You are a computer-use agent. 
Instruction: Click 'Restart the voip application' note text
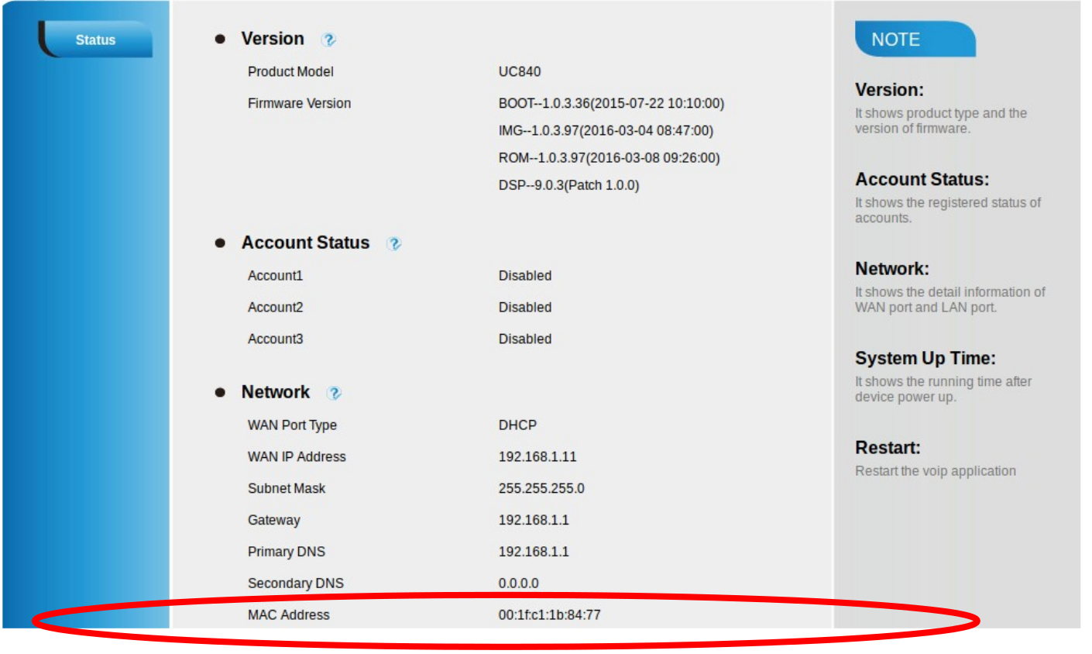click(936, 471)
